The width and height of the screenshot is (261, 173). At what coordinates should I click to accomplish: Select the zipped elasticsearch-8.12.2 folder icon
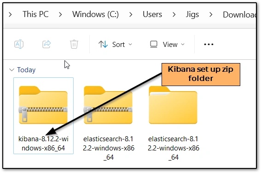(108, 105)
